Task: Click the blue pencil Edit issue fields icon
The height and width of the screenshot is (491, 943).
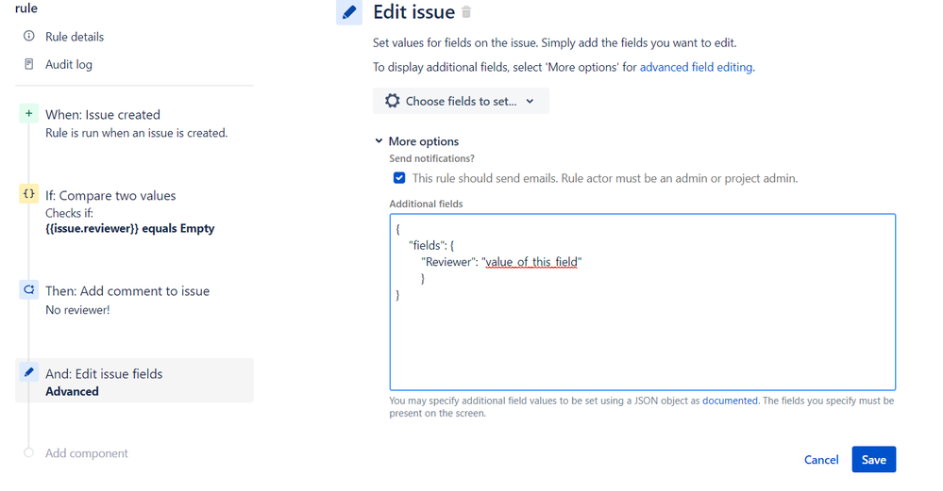Action: coord(29,372)
